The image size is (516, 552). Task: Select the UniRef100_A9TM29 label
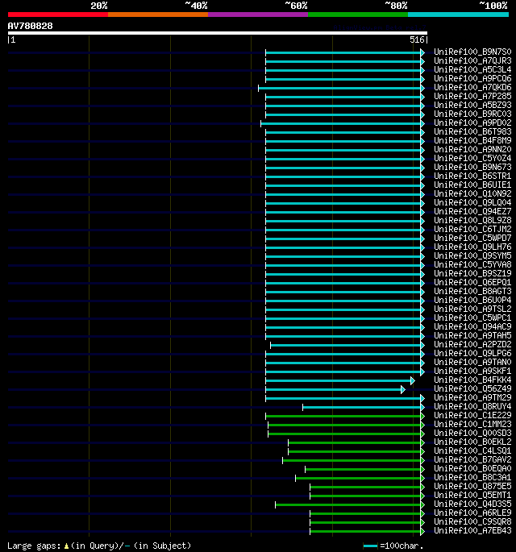pos(472,398)
